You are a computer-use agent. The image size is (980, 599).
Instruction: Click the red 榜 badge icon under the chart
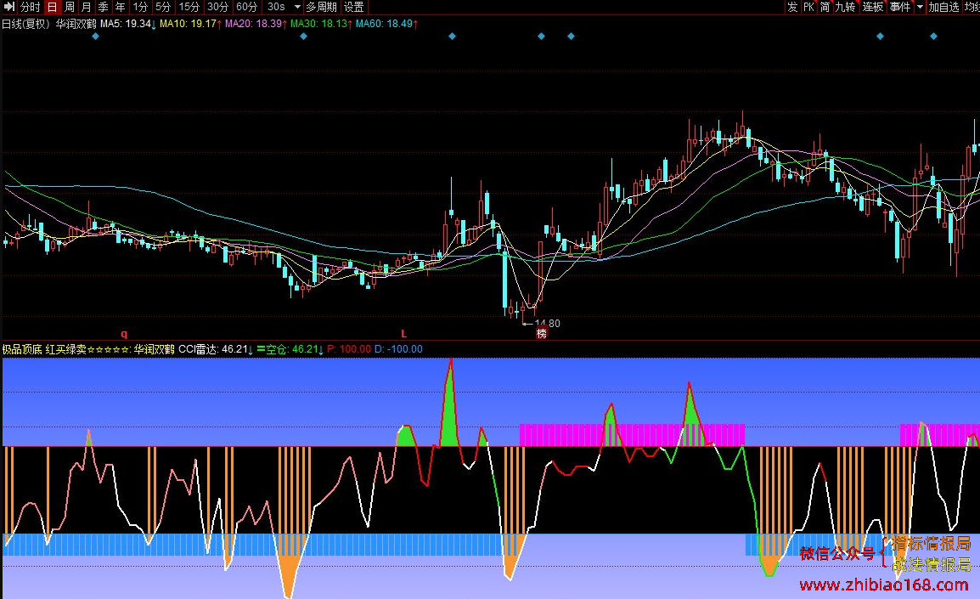(541, 333)
